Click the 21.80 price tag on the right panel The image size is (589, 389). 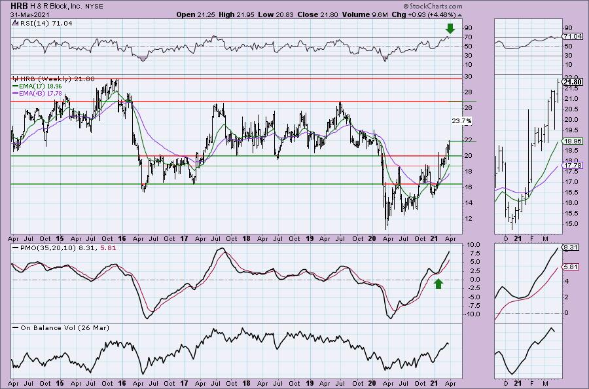(573, 82)
